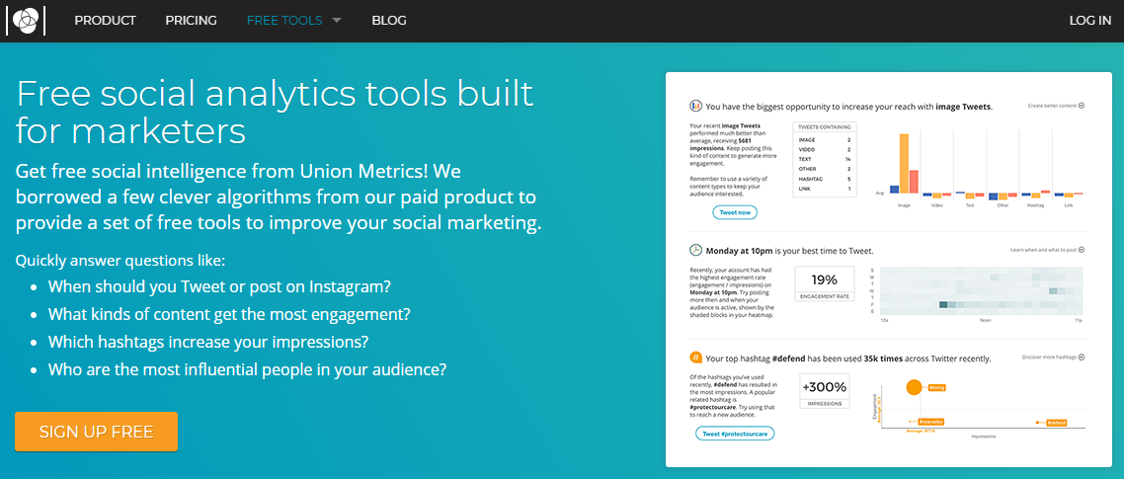1124x479 pixels.
Task: Open the PRODUCT menu item
Action: pos(106,21)
